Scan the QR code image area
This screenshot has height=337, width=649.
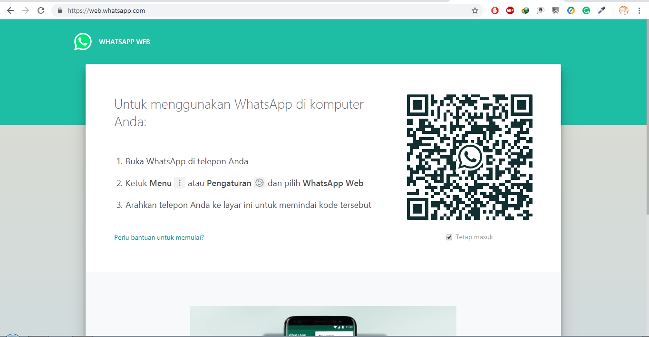pos(470,157)
